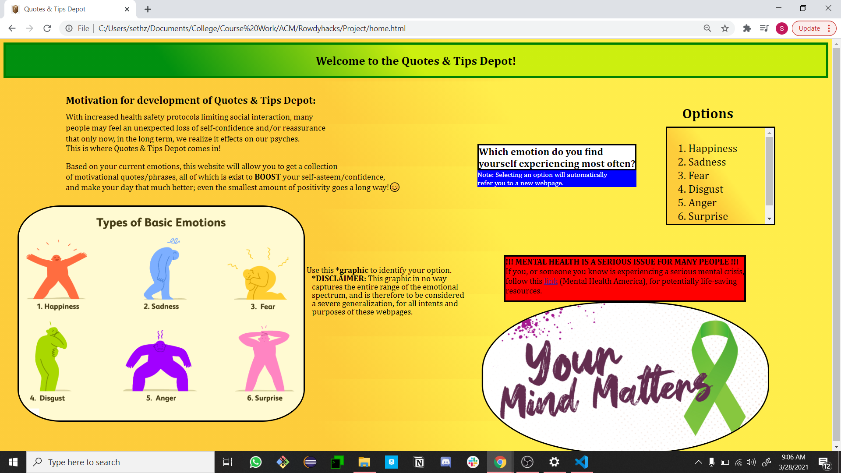Open Visual Studio Code from taskbar

tap(581, 462)
